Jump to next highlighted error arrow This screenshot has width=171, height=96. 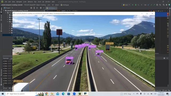(167, 11)
